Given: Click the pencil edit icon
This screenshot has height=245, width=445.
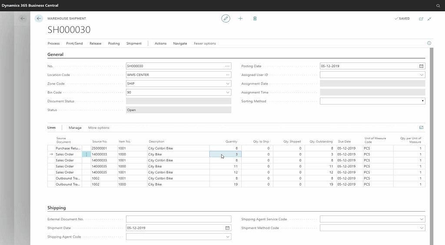Looking at the screenshot, I should point(226,18).
